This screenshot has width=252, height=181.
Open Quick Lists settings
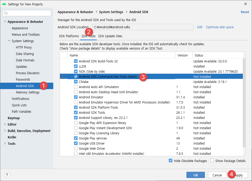tap(19, 105)
